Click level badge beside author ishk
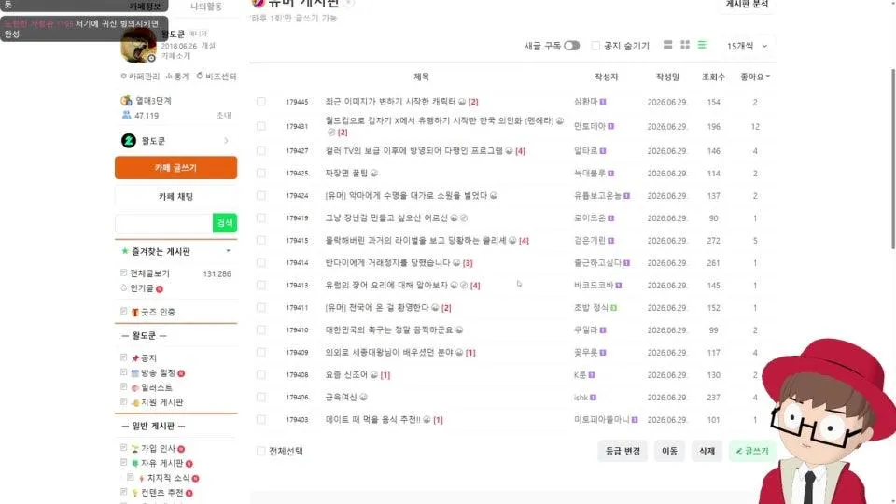 click(x=594, y=398)
